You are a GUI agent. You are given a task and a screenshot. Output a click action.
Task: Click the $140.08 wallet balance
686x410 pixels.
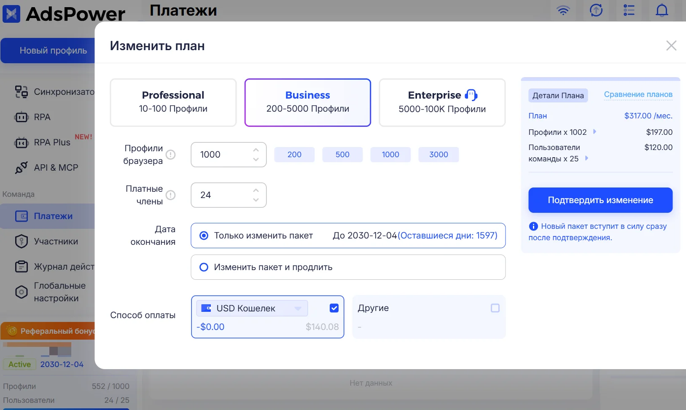coord(322,327)
